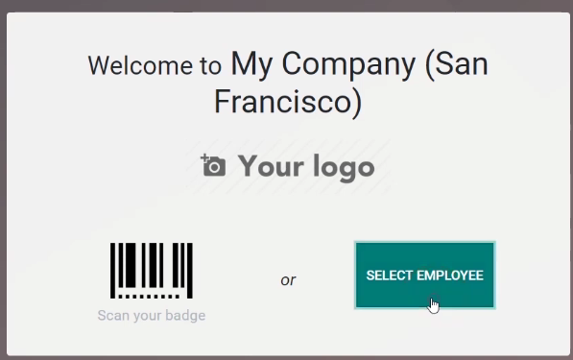The height and width of the screenshot is (360, 573).
Task: Click the tall right bar of the barcode
Action: click(190, 271)
